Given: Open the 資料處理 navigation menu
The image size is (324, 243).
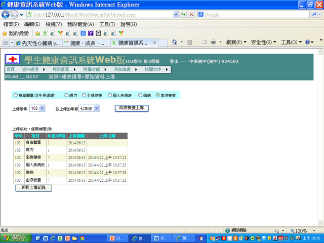Looking at the screenshot, I should [30, 69].
